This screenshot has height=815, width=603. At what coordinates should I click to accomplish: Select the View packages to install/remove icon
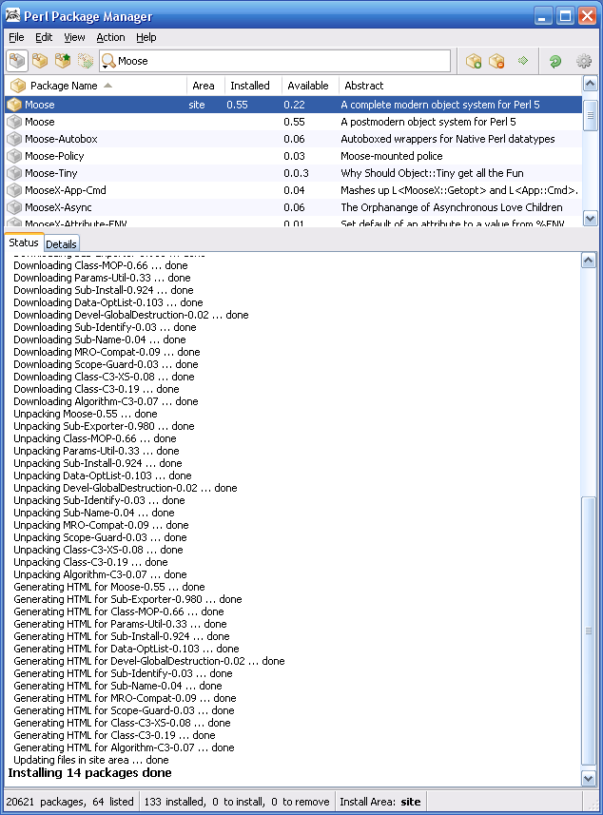click(x=86, y=61)
